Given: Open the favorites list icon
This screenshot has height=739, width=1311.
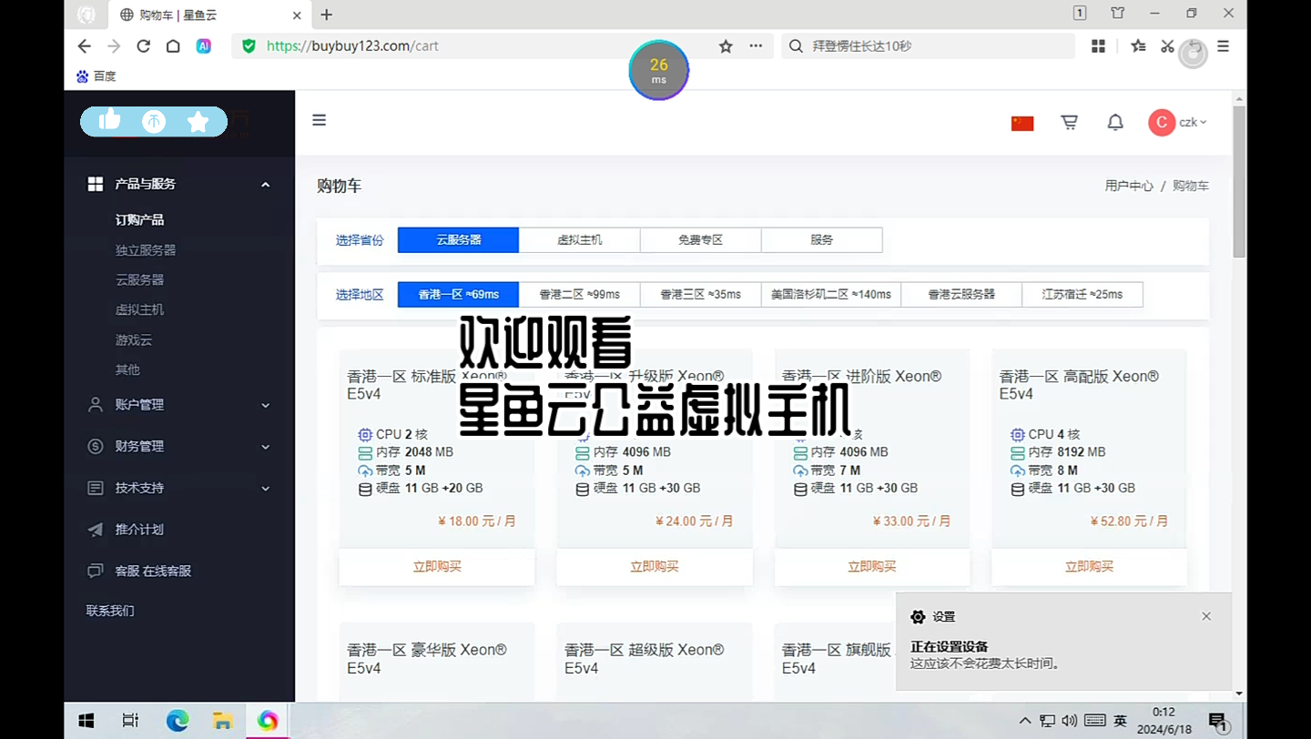Looking at the screenshot, I should (1138, 46).
